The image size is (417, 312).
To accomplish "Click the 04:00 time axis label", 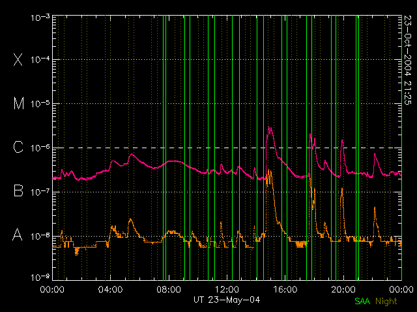I will [110, 289].
